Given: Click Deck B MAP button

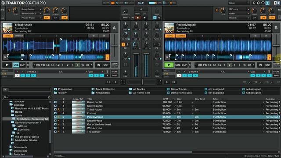Looking at the screenshot, I should pos(276,75).
